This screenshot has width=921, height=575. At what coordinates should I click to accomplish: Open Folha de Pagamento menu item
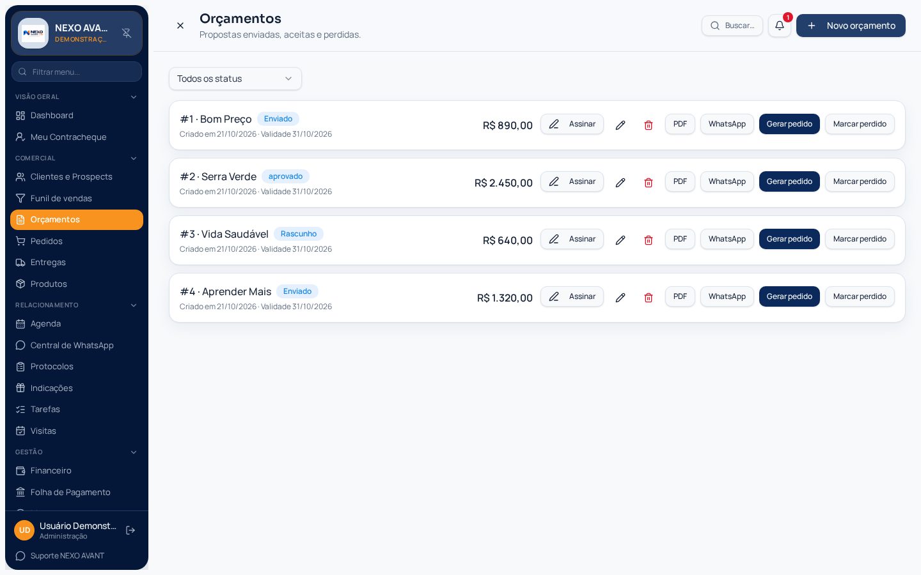pyautogui.click(x=77, y=493)
